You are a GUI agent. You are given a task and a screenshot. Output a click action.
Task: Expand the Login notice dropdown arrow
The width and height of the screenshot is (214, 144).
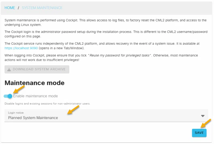point(203,116)
